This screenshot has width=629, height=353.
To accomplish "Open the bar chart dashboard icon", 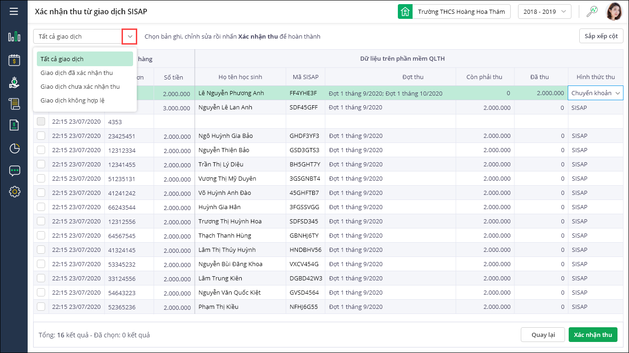I will [x=14, y=36].
